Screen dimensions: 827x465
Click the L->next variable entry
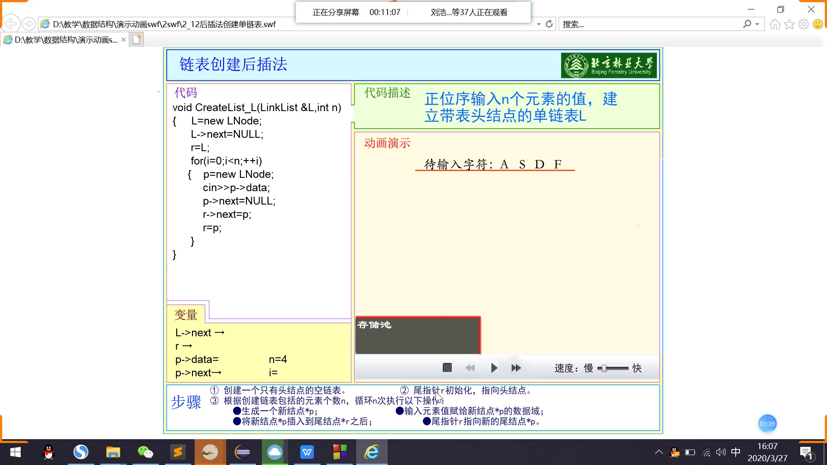click(x=200, y=333)
